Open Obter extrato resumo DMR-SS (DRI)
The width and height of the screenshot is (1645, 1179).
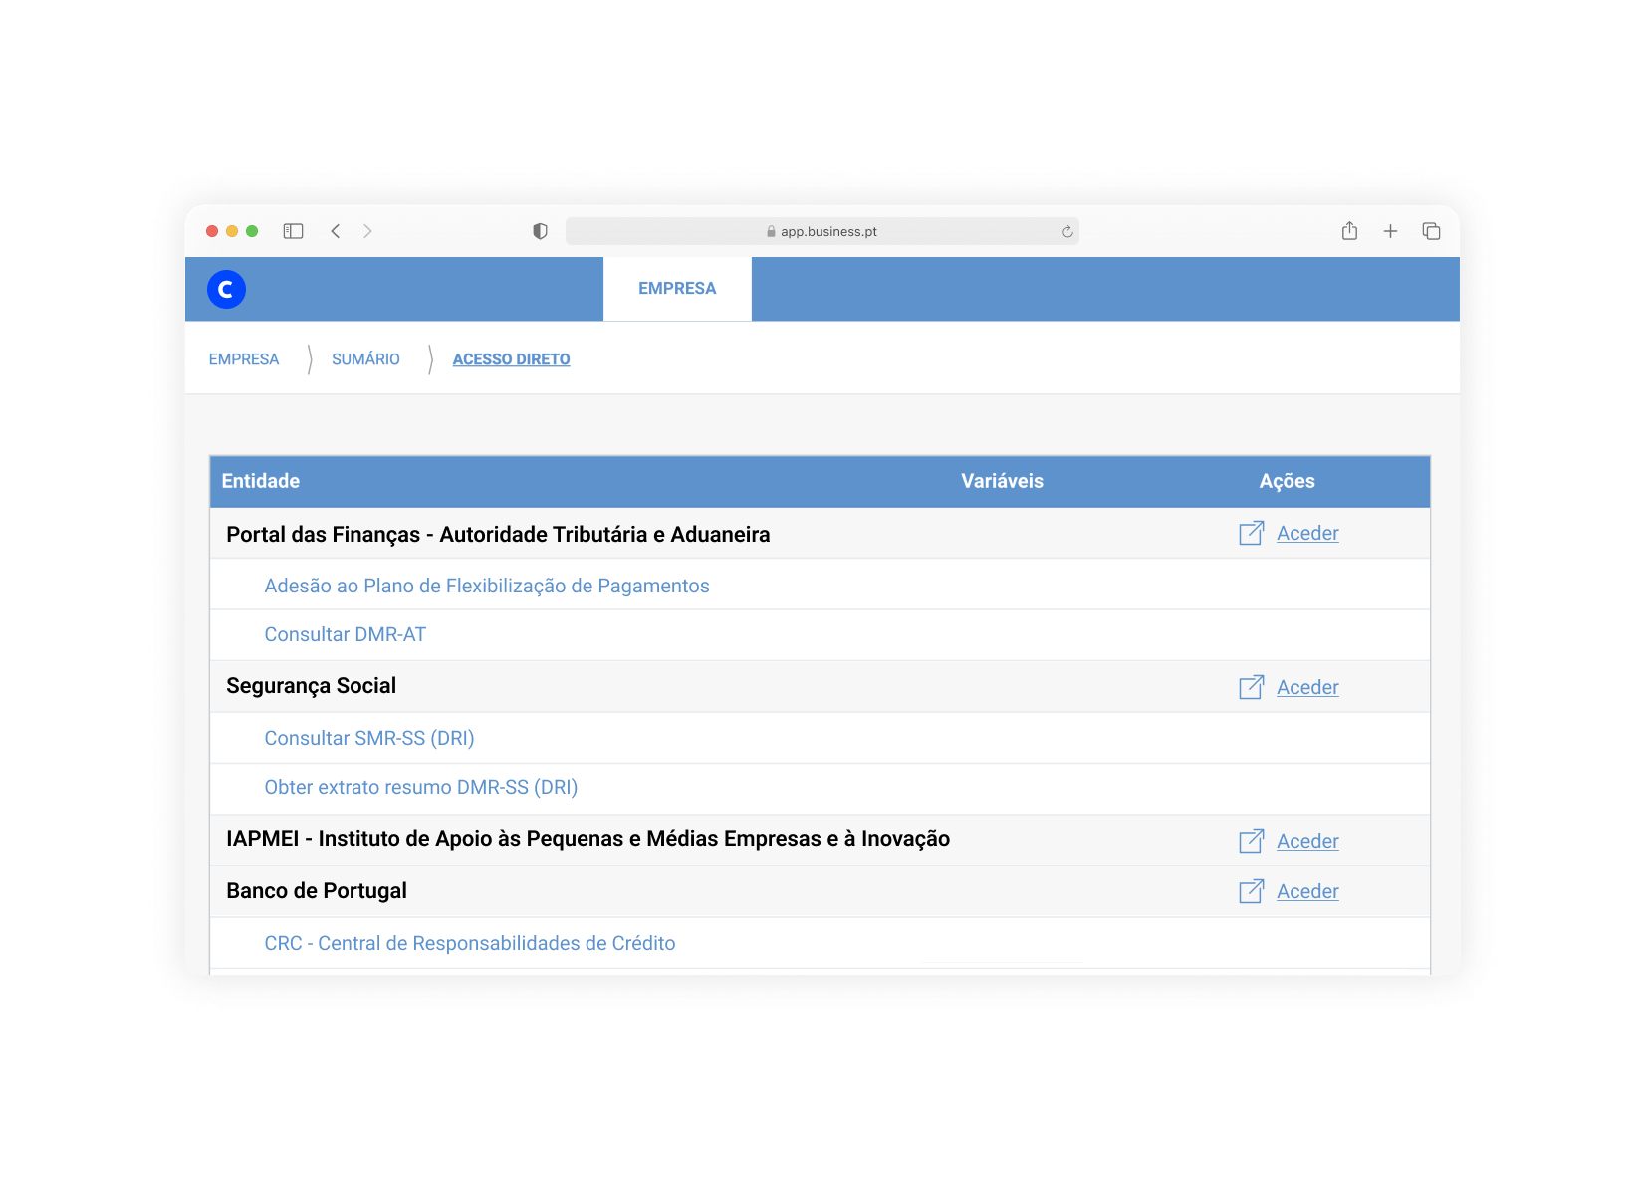421,787
